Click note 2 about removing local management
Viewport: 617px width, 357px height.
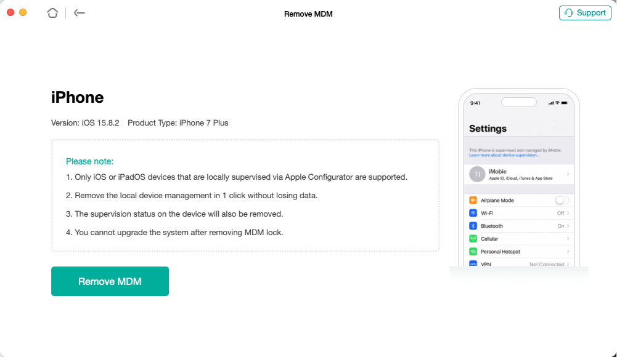pos(192,196)
